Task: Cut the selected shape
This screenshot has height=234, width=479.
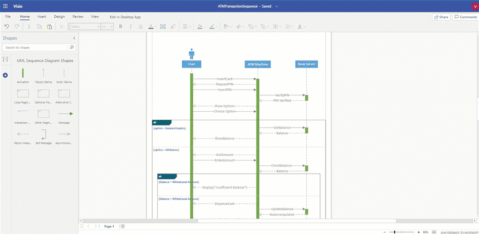Action: [29, 27]
